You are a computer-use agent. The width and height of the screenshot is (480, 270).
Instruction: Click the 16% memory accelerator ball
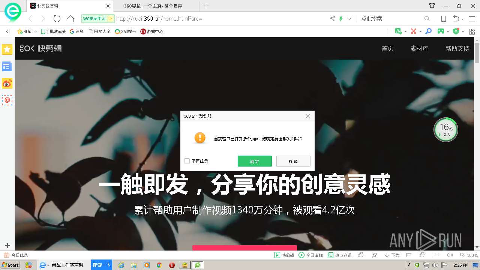[x=445, y=130]
